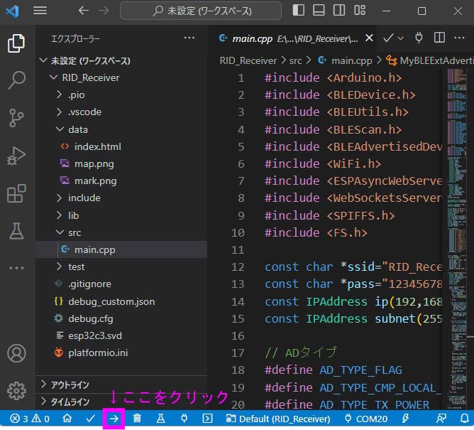This screenshot has height=430, width=474.
Task: Toggle the primary side bar
Action: 298,11
